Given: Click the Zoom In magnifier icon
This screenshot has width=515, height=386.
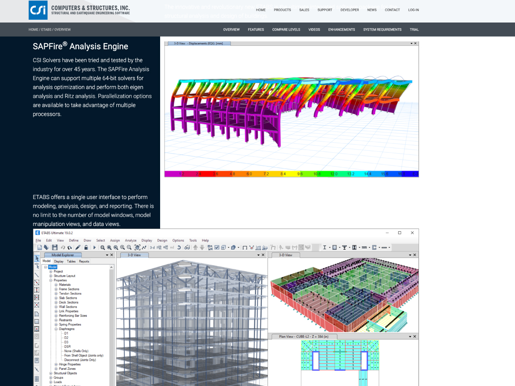Looking at the screenshot, I should coord(122,247).
